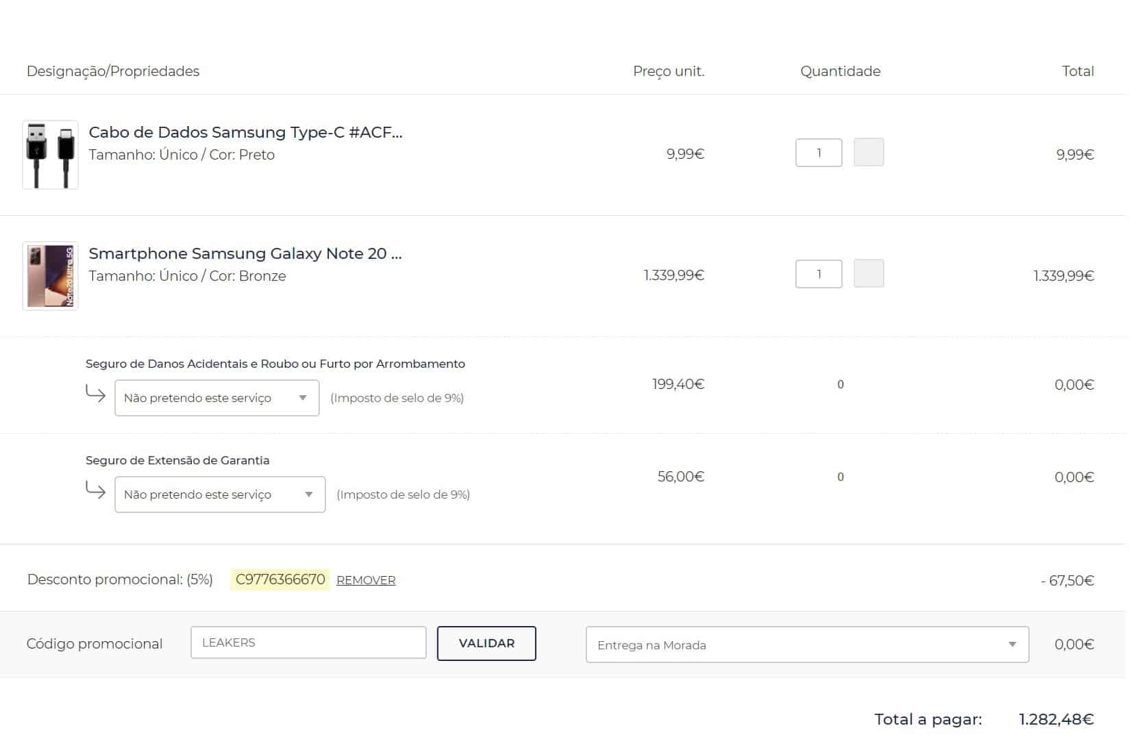Edit quantity field for the Galaxy Note 20
Viewport: 1142px width, 750px height.
pyautogui.click(x=819, y=274)
